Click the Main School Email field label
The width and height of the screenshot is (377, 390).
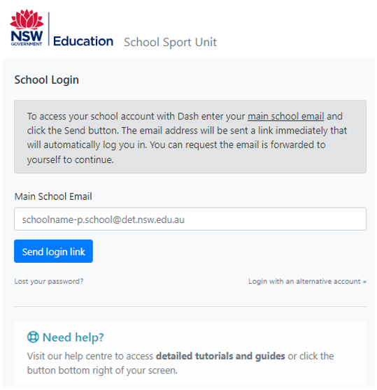53,196
